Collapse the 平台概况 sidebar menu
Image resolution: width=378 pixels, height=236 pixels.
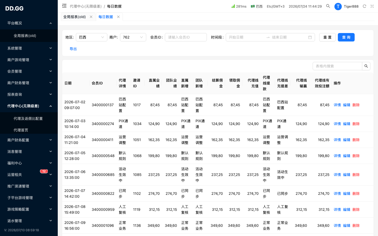click(29, 23)
